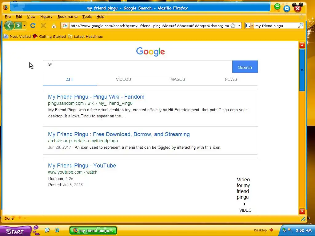Image resolution: width=315 pixels, height=236 pixels.
Task: Go to the Home page icon
Action: coord(54,26)
